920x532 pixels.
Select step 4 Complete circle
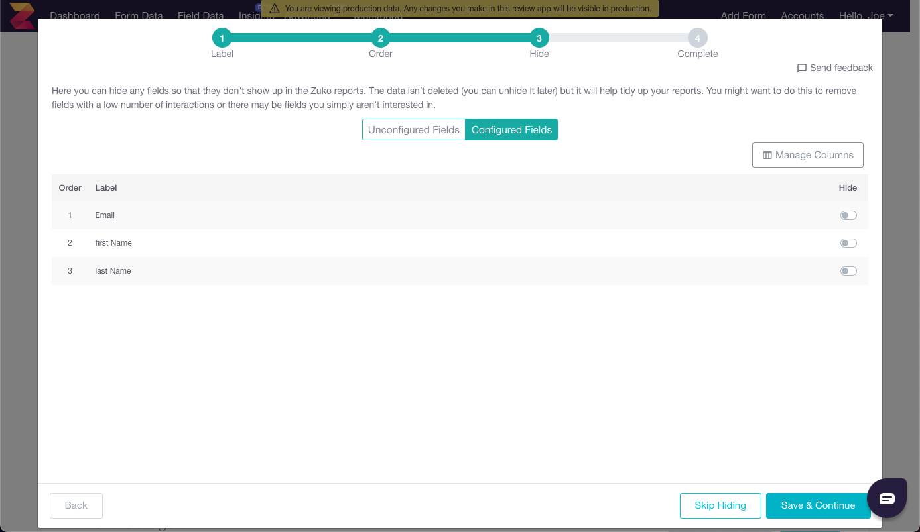(697, 38)
